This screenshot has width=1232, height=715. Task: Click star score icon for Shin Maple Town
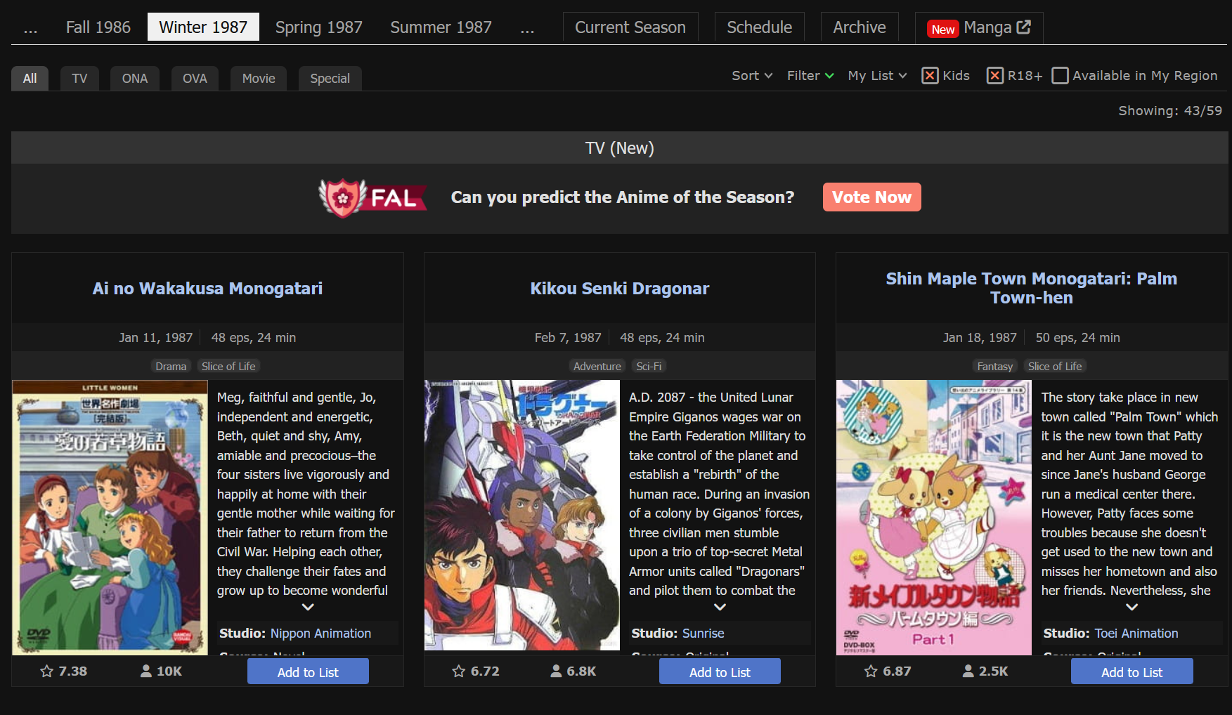[871, 671]
